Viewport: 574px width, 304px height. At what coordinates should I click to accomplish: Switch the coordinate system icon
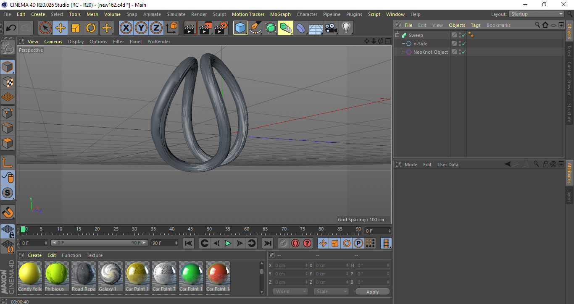(171, 28)
